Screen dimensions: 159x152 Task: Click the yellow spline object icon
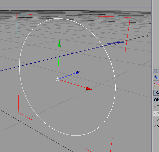(156, 85)
